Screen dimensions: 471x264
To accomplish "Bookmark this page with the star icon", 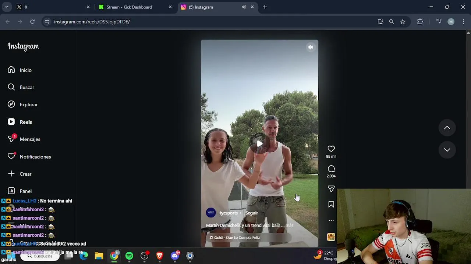I will click(403, 22).
